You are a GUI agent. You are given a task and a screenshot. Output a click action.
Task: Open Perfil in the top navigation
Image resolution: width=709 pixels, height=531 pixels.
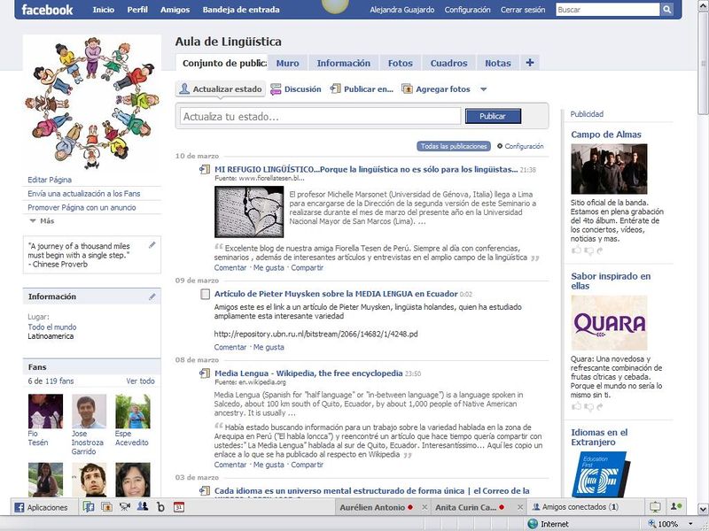click(137, 9)
